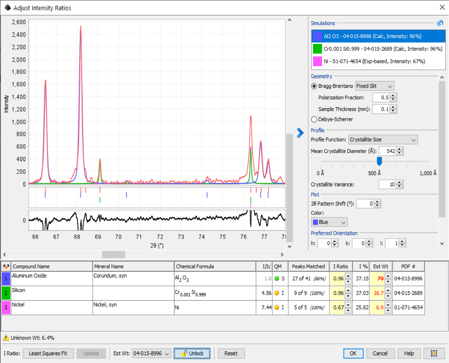Click the green swatch for Cr0.001 Si0.999 simulation
449x363 pixels.
click(317, 49)
